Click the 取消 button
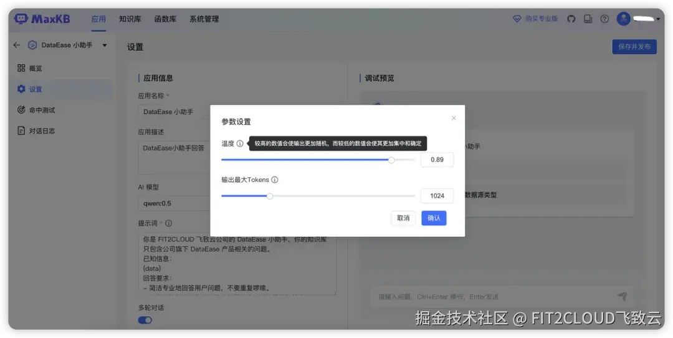This screenshot has width=673, height=338. [x=403, y=218]
